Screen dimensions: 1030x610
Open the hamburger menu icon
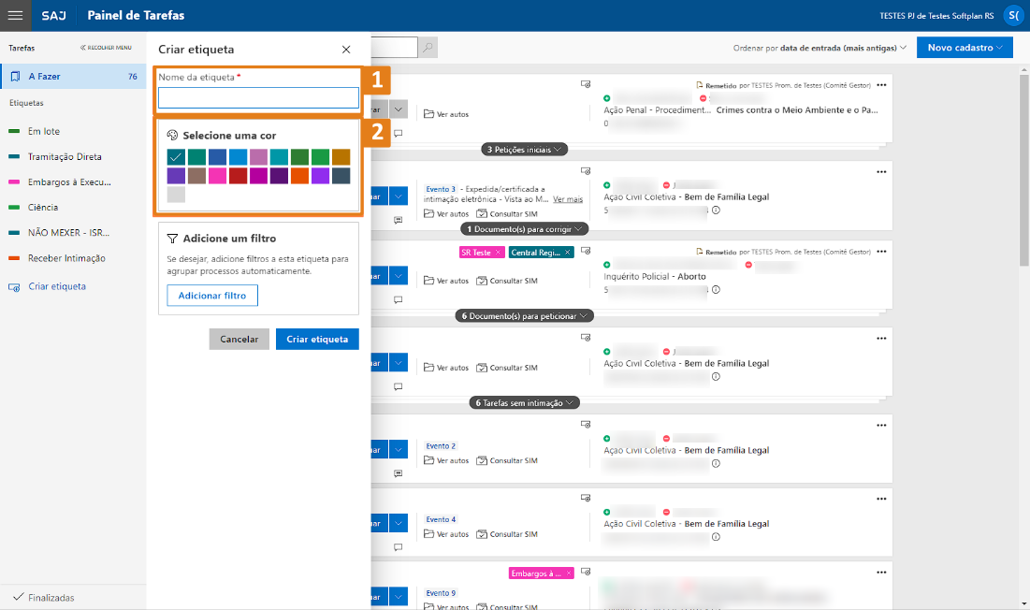pyautogui.click(x=15, y=15)
